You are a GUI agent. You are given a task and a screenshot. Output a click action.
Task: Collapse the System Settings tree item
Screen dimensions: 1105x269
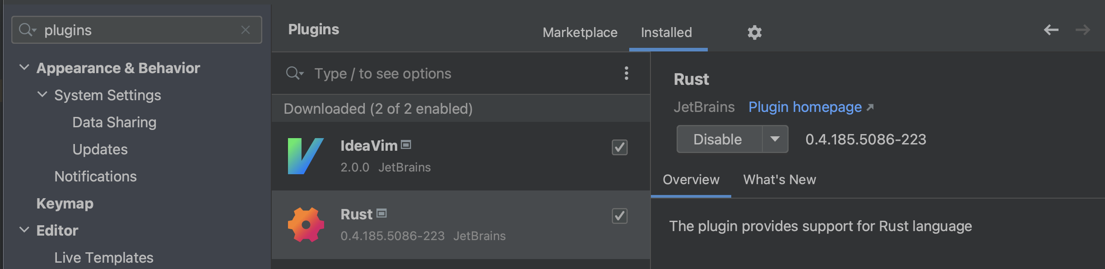(42, 95)
